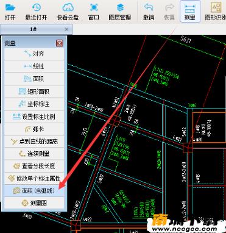Select the 坐标标注 coordinate annotation tool
226x233 pixels.
34,104
